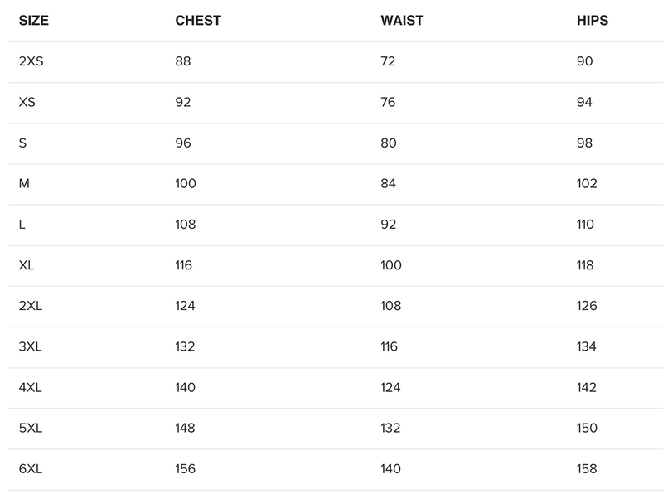The image size is (663, 494).
Task: Select the M size row label
Action: tap(24, 184)
